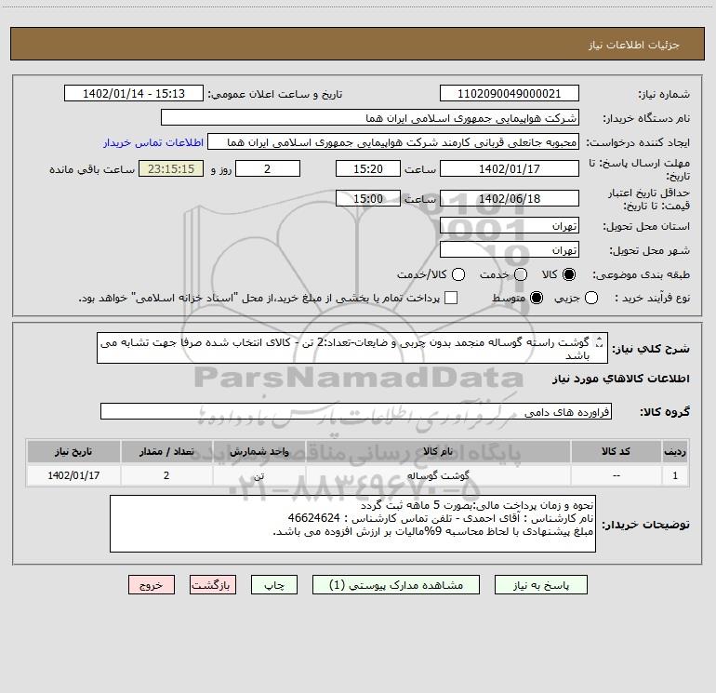Click the خروج exit button
Image resolution: width=716 pixels, height=693 pixels.
point(152,585)
